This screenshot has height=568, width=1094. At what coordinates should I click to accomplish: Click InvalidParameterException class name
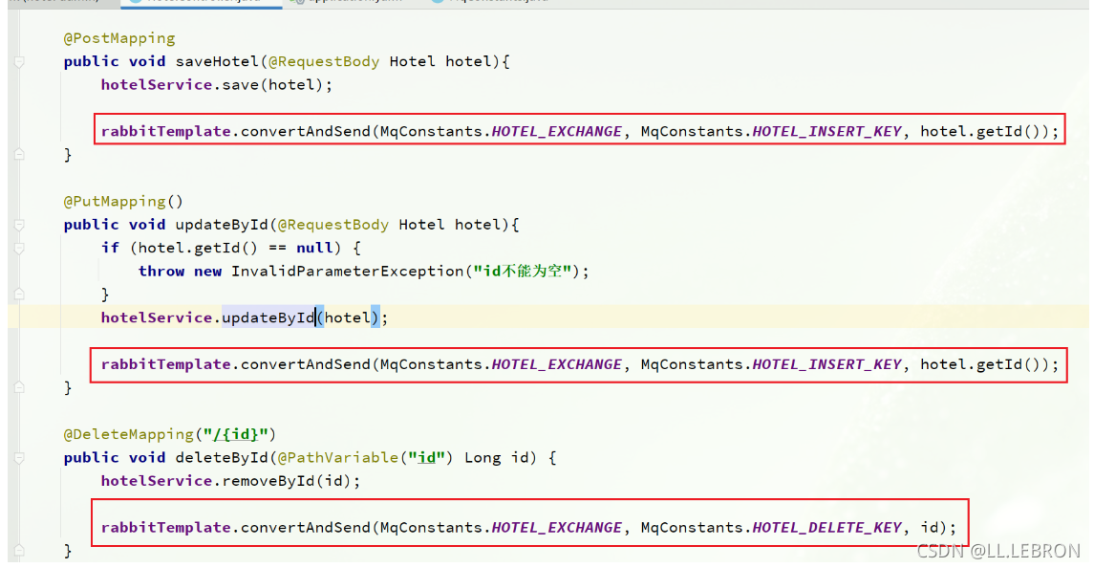click(x=348, y=271)
